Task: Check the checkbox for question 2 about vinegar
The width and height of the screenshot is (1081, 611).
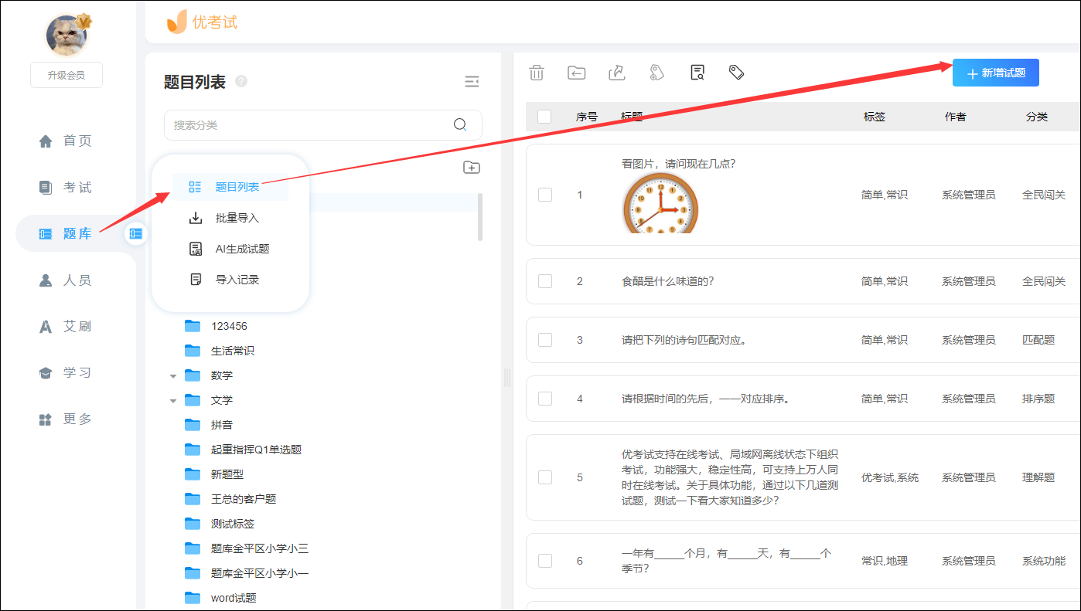Action: 544,281
